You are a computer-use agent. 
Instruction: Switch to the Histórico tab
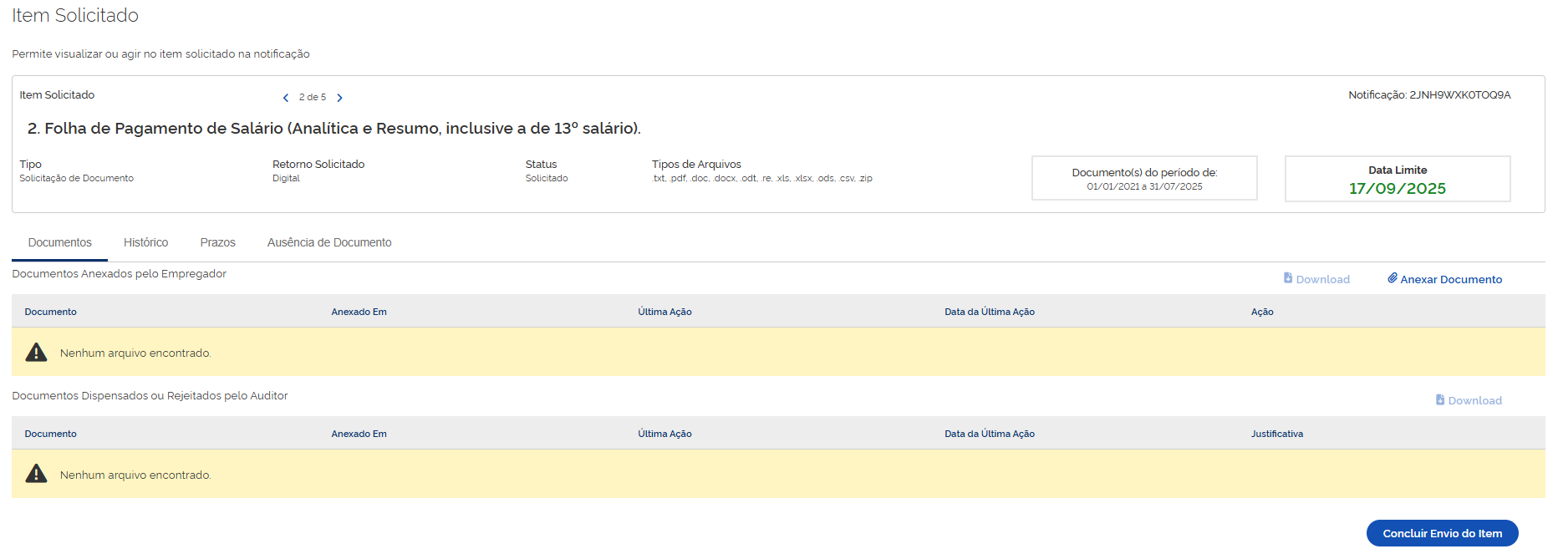point(146,242)
